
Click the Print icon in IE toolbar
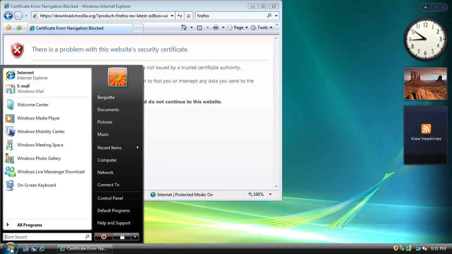click(x=216, y=28)
